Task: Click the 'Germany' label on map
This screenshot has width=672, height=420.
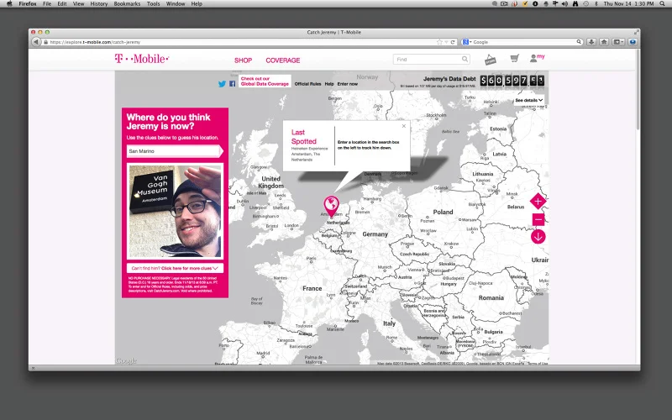Action: [x=375, y=234]
